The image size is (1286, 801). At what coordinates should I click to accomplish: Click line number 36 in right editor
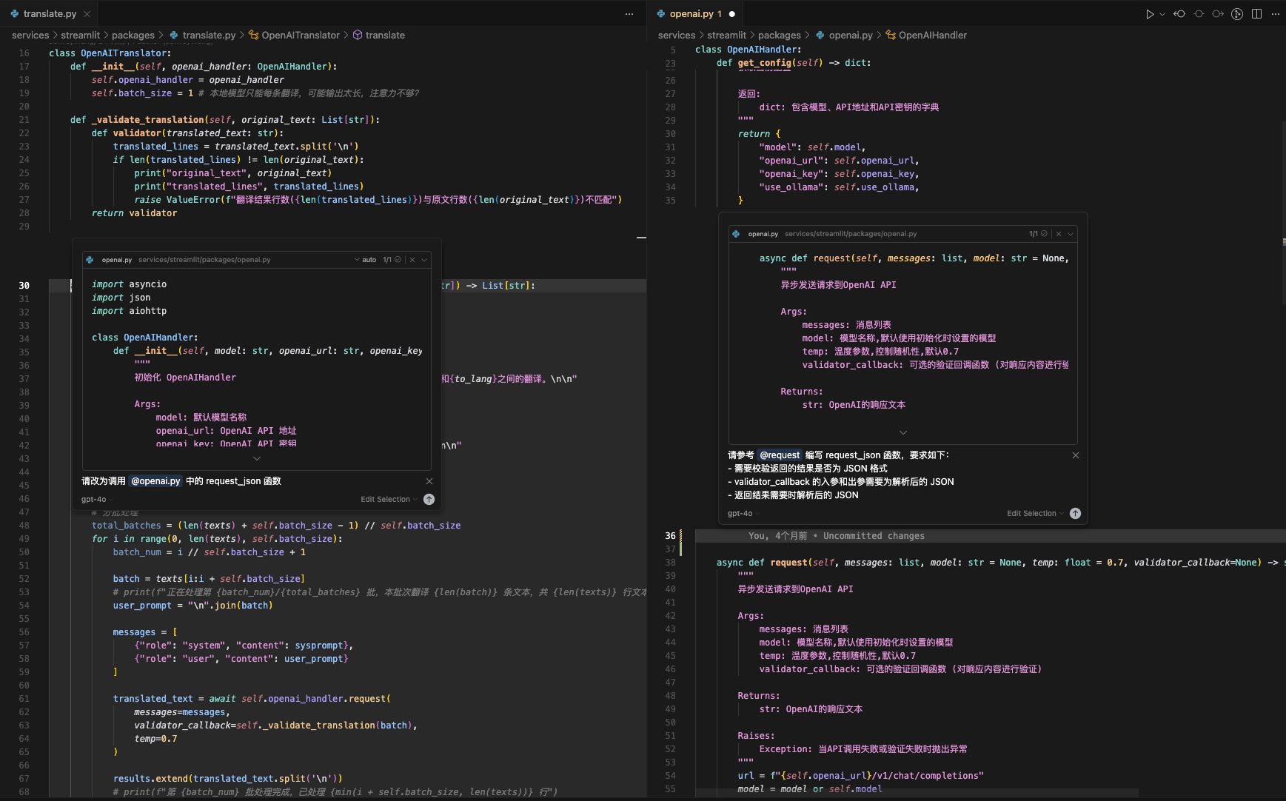pos(670,536)
